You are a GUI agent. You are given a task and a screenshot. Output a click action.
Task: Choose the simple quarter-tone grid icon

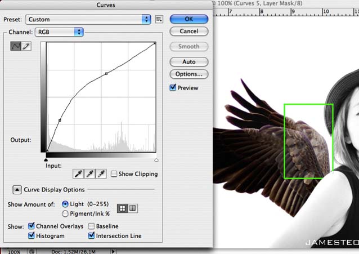pos(122,208)
